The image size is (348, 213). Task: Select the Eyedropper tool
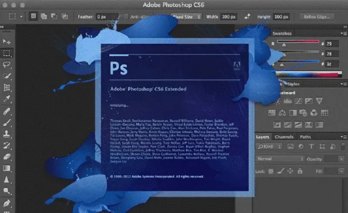7,99
